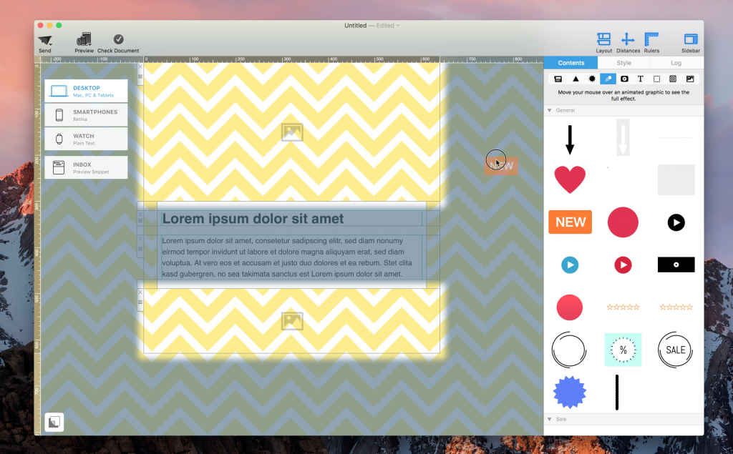The height and width of the screenshot is (454, 733).
Task: Remove the top image block
Action: 140,66
